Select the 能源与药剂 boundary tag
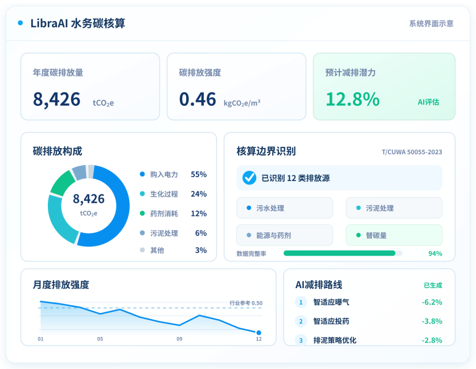 pos(285,235)
